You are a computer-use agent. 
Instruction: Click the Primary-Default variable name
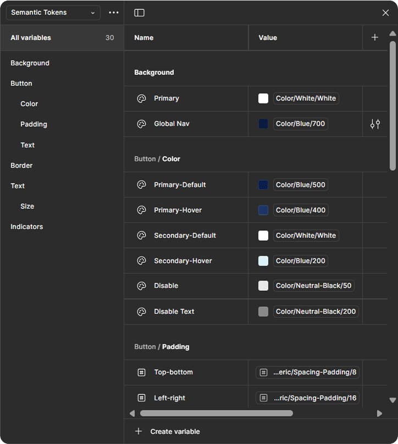pyautogui.click(x=180, y=185)
